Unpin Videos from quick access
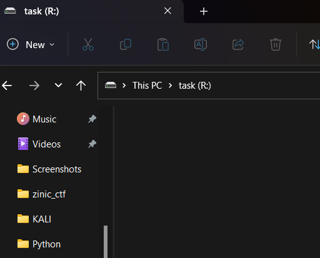The height and width of the screenshot is (258, 320). (92, 144)
